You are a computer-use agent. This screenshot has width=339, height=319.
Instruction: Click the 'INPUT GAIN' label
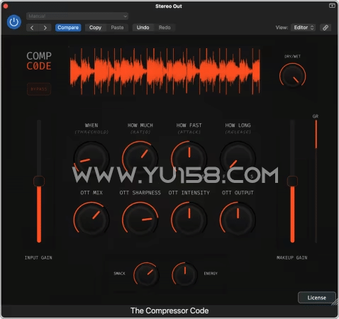point(38,258)
